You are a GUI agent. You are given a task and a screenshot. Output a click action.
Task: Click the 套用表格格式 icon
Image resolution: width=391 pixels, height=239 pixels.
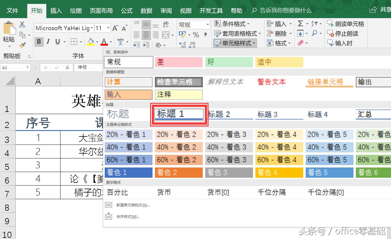pos(238,33)
